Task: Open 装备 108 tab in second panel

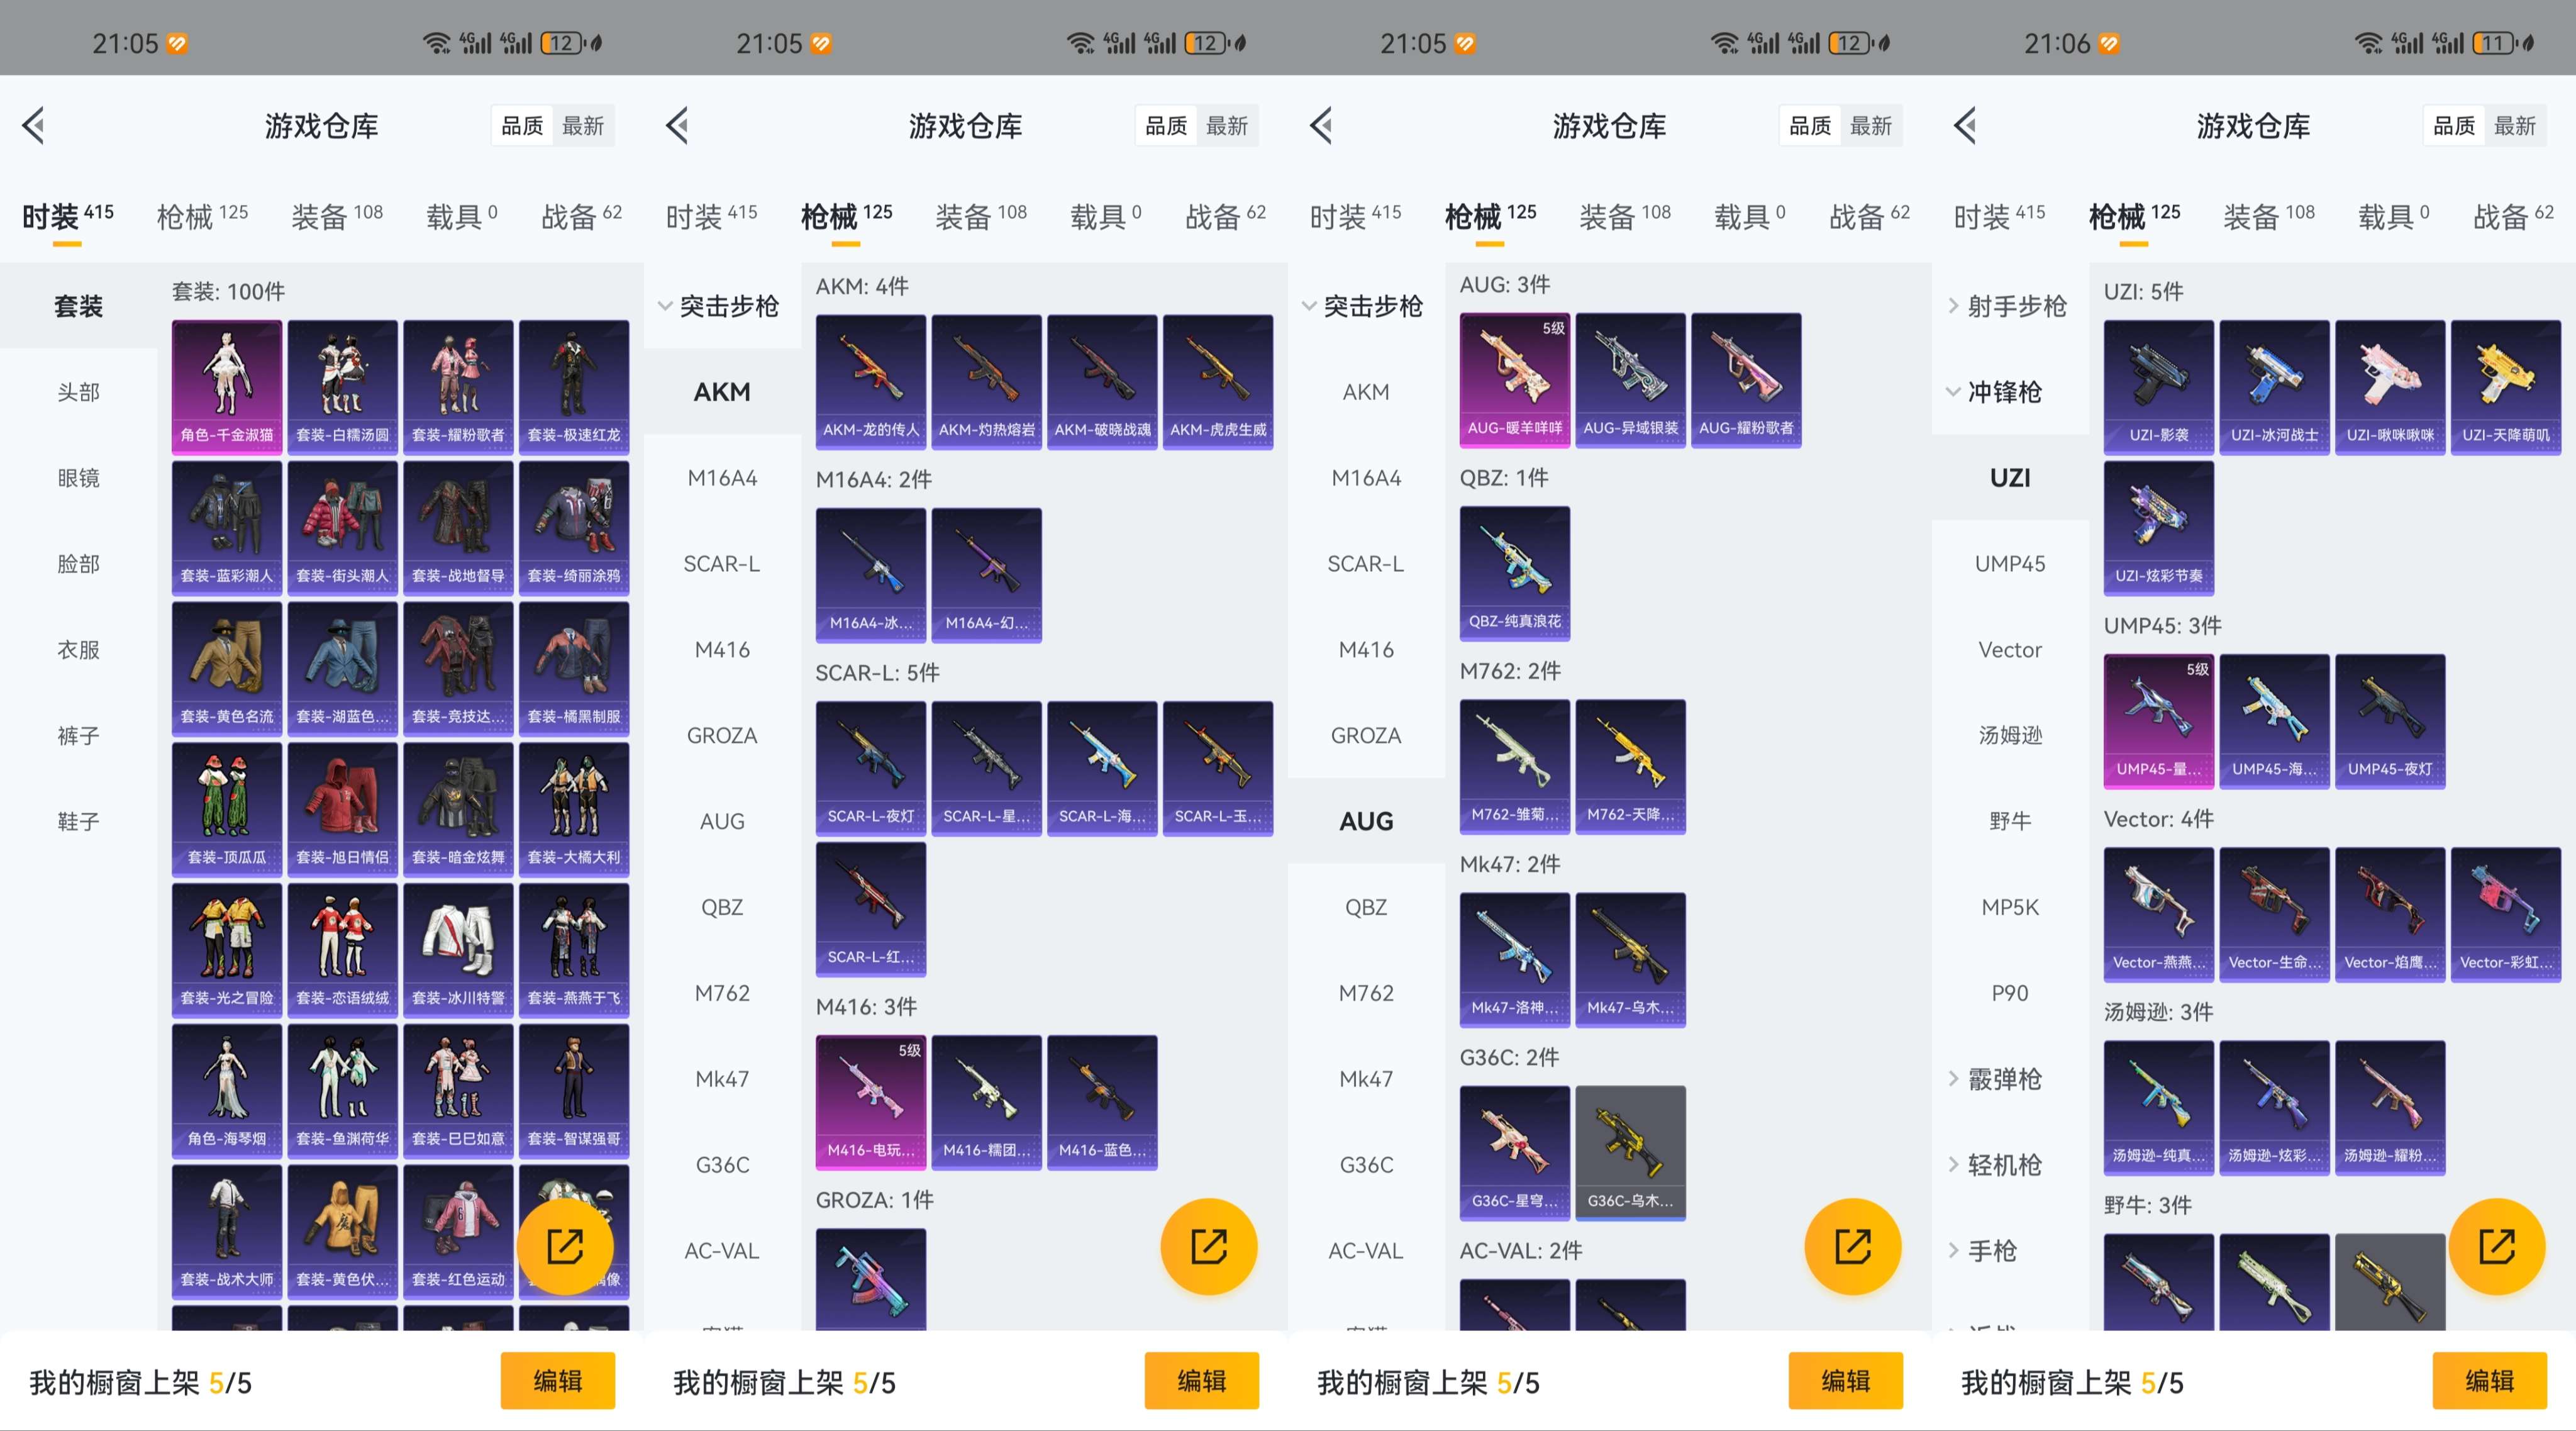Action: coord(981,216)
